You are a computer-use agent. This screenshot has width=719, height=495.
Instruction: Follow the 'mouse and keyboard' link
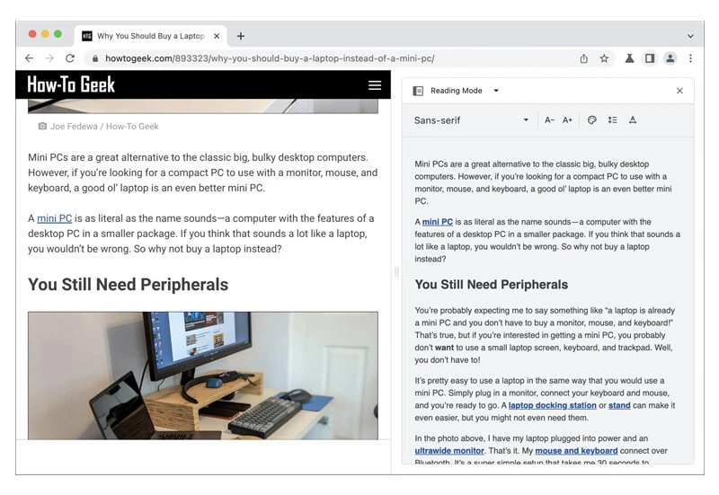pos(576,451)
